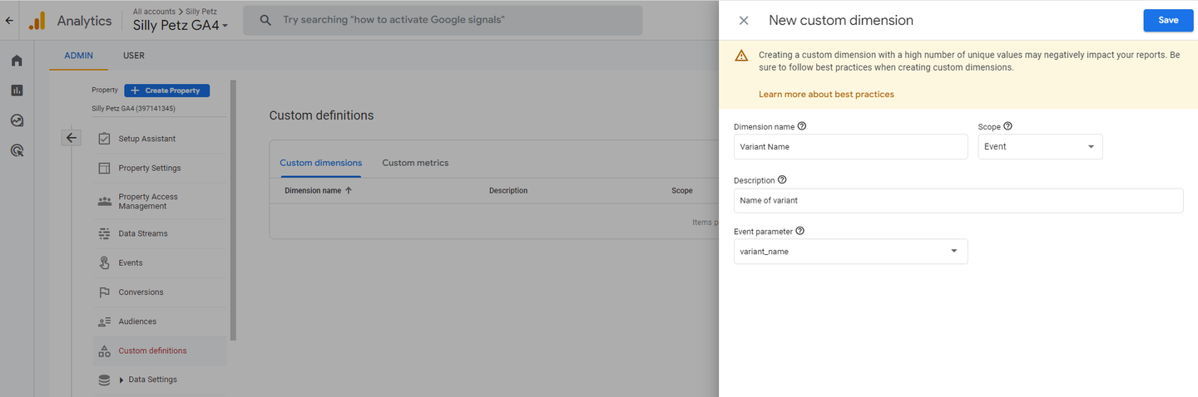Click the help icon beside Description
Screen dimensions: 1198x397
(x=782, y=179)
